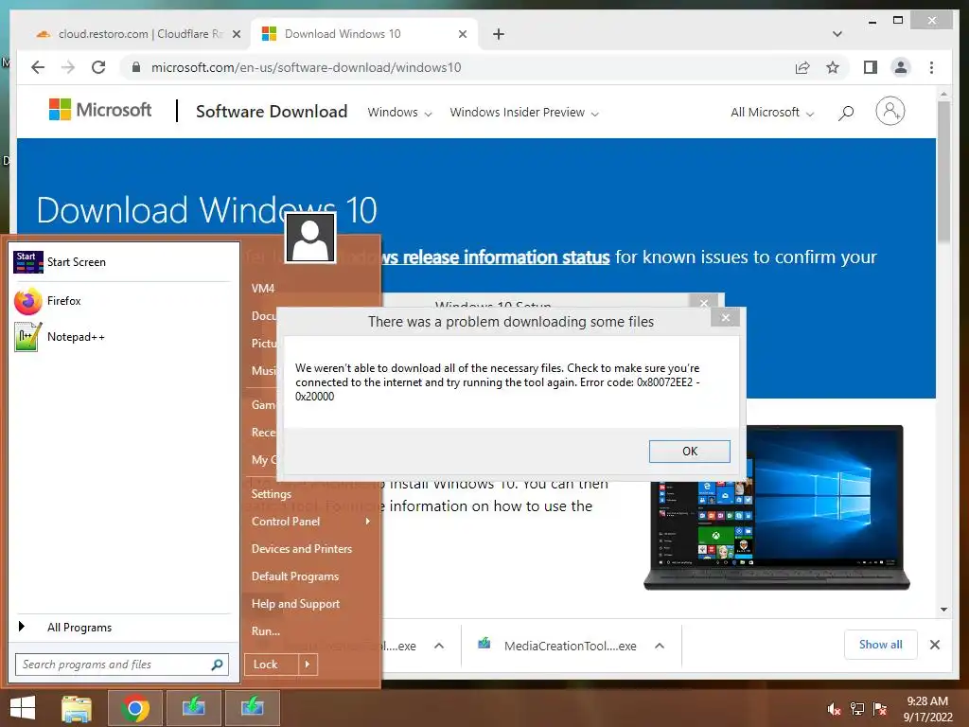Click the scrollbar down arrow
The width and height of the screenshot is (969, 727).
[943, 610]
